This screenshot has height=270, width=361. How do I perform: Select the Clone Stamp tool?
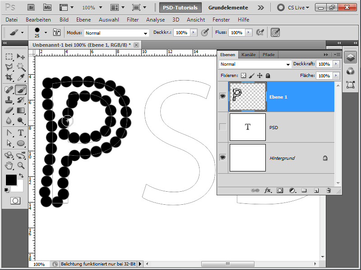click(9, 100)
